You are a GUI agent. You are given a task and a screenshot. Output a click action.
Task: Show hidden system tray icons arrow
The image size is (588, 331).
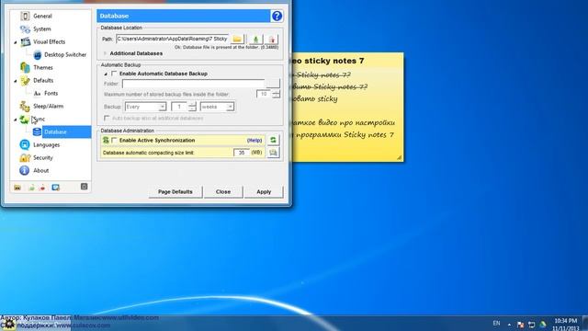click(509, 325)
